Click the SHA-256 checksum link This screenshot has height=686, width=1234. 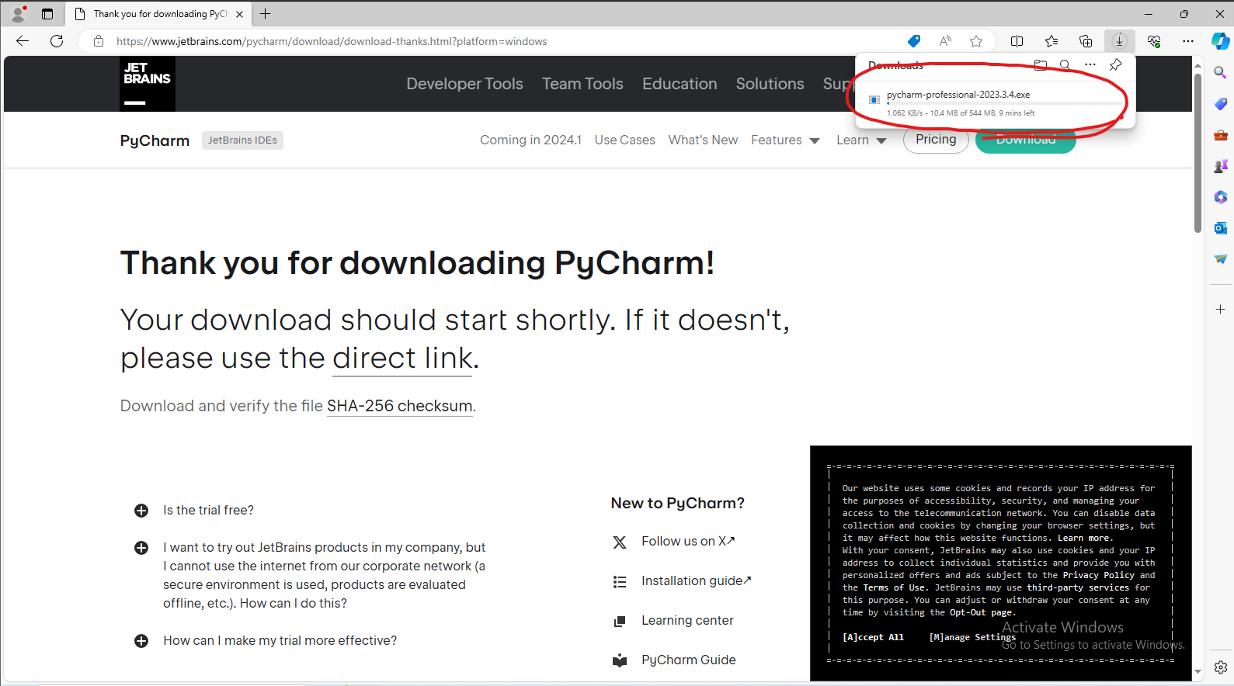[x=399, y=406]
